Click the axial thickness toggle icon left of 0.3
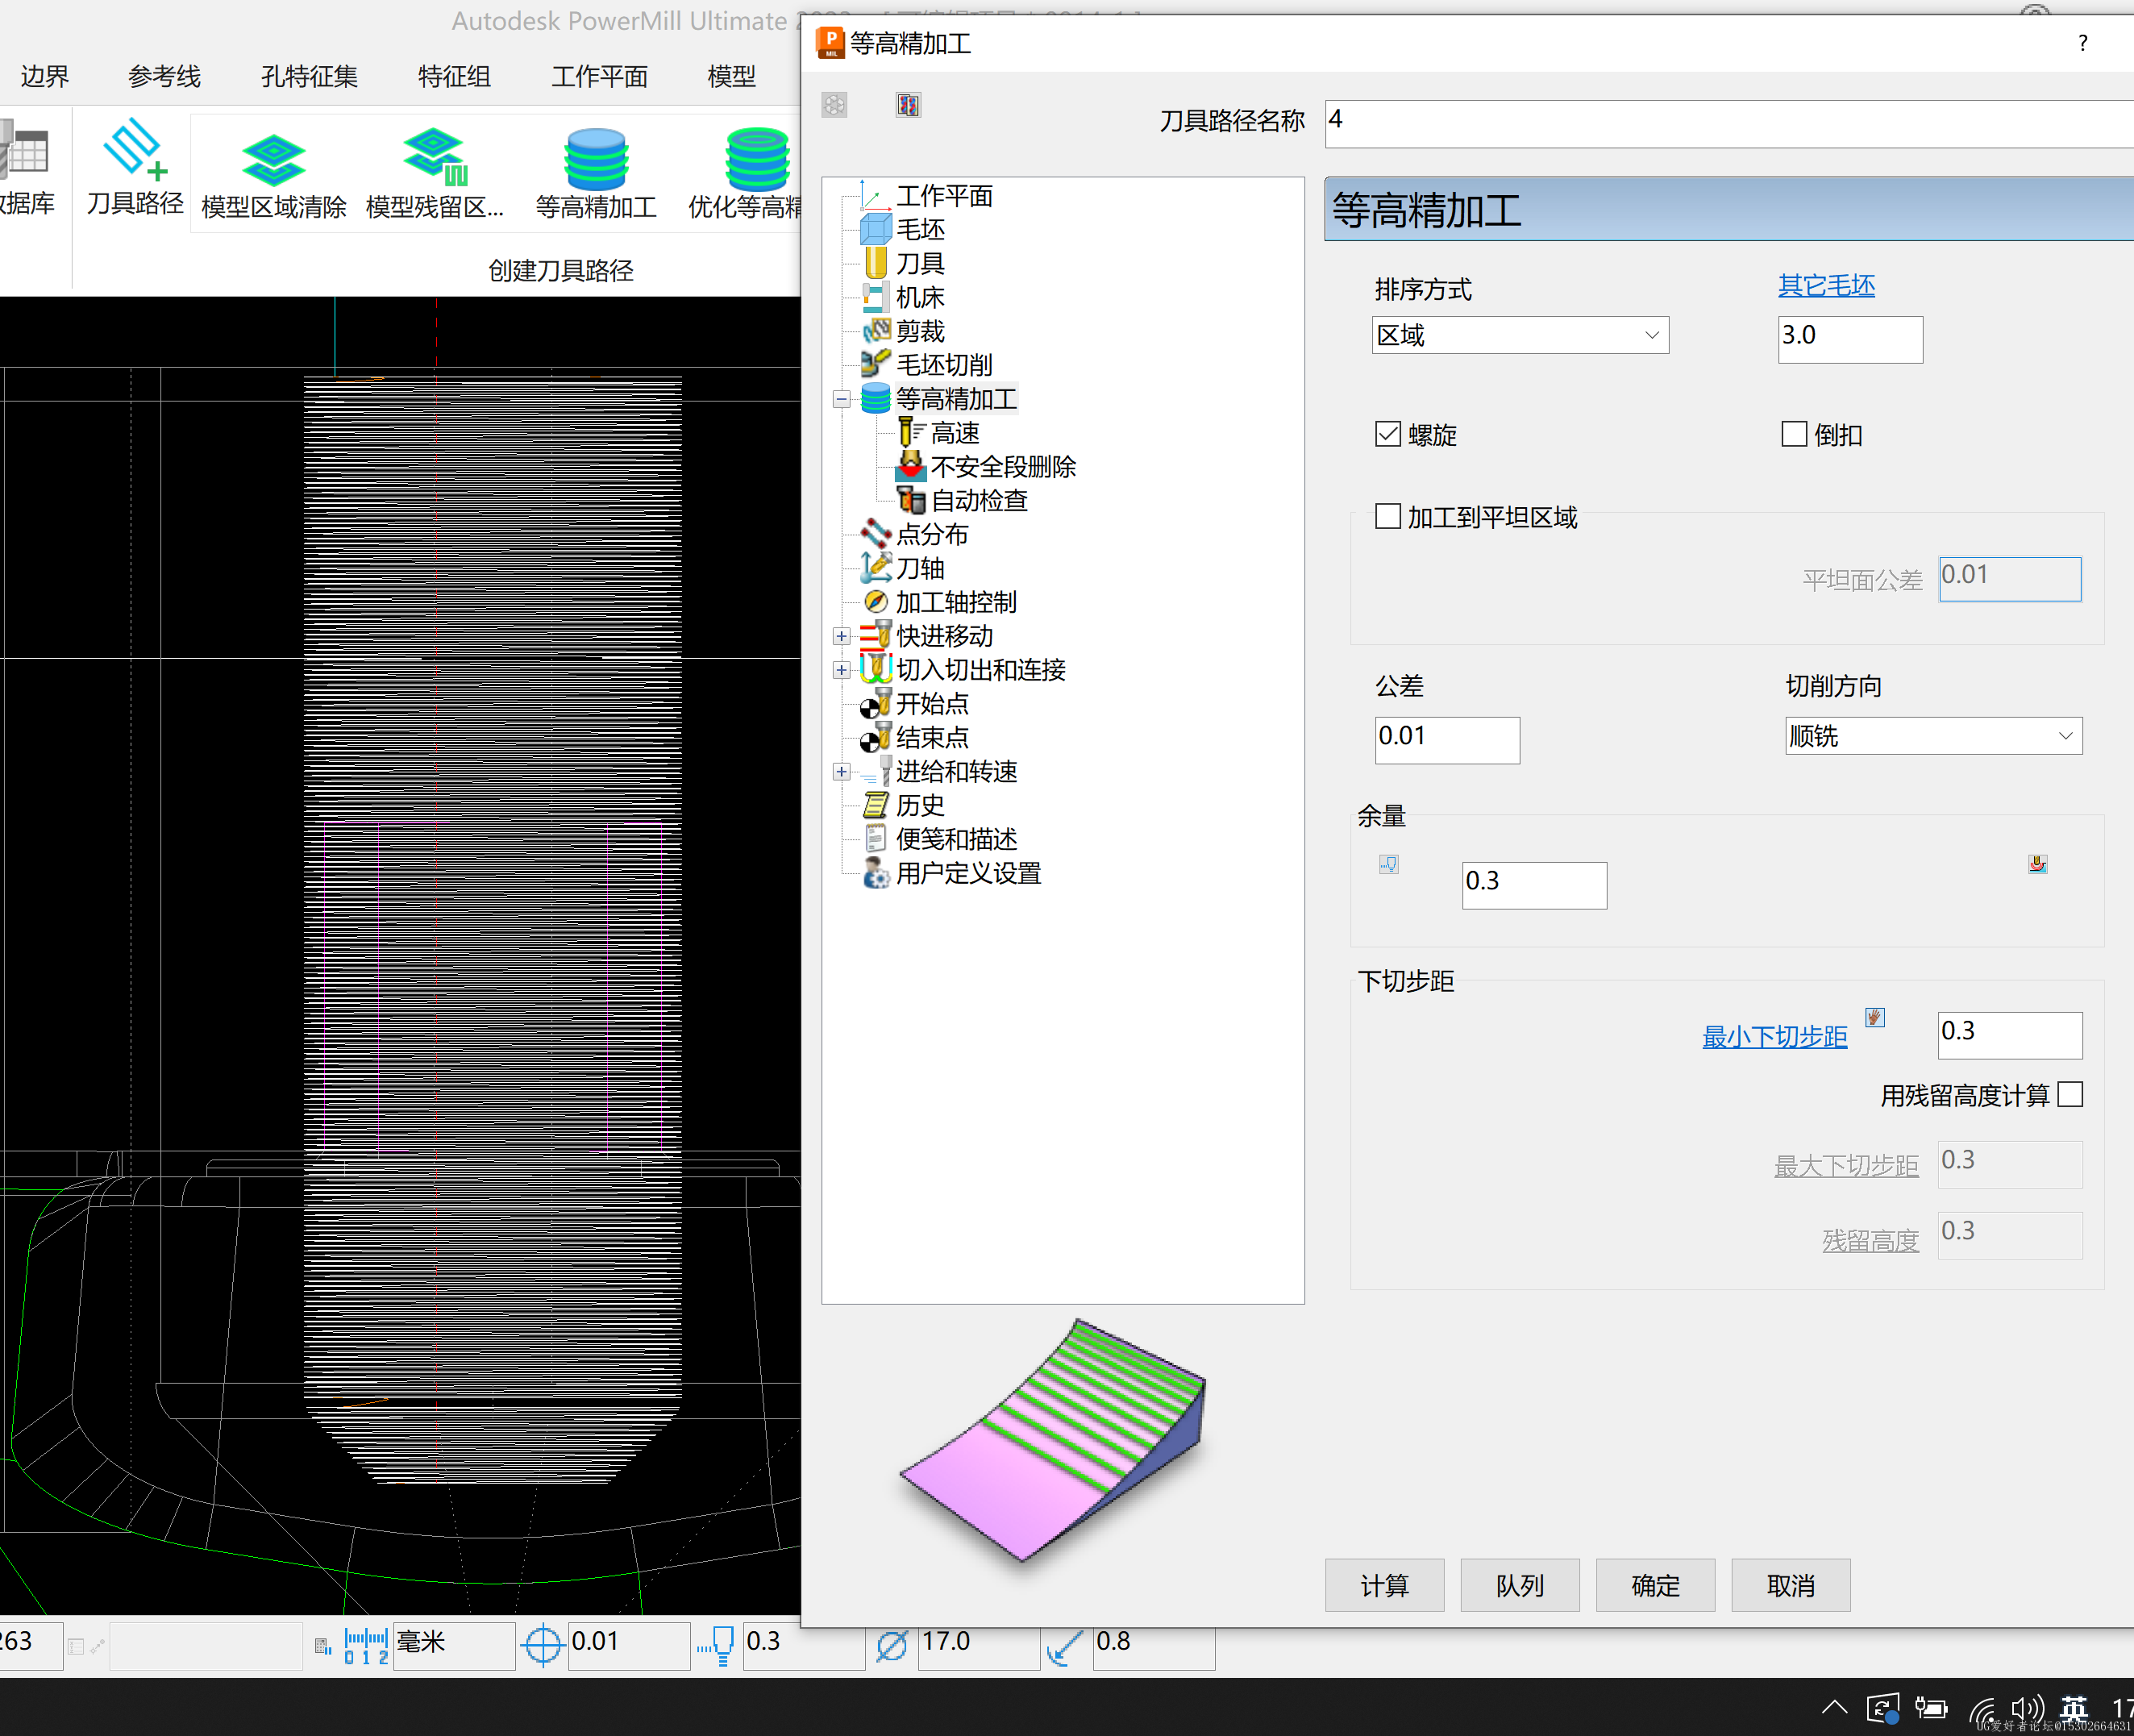 tap(1389, 864)
